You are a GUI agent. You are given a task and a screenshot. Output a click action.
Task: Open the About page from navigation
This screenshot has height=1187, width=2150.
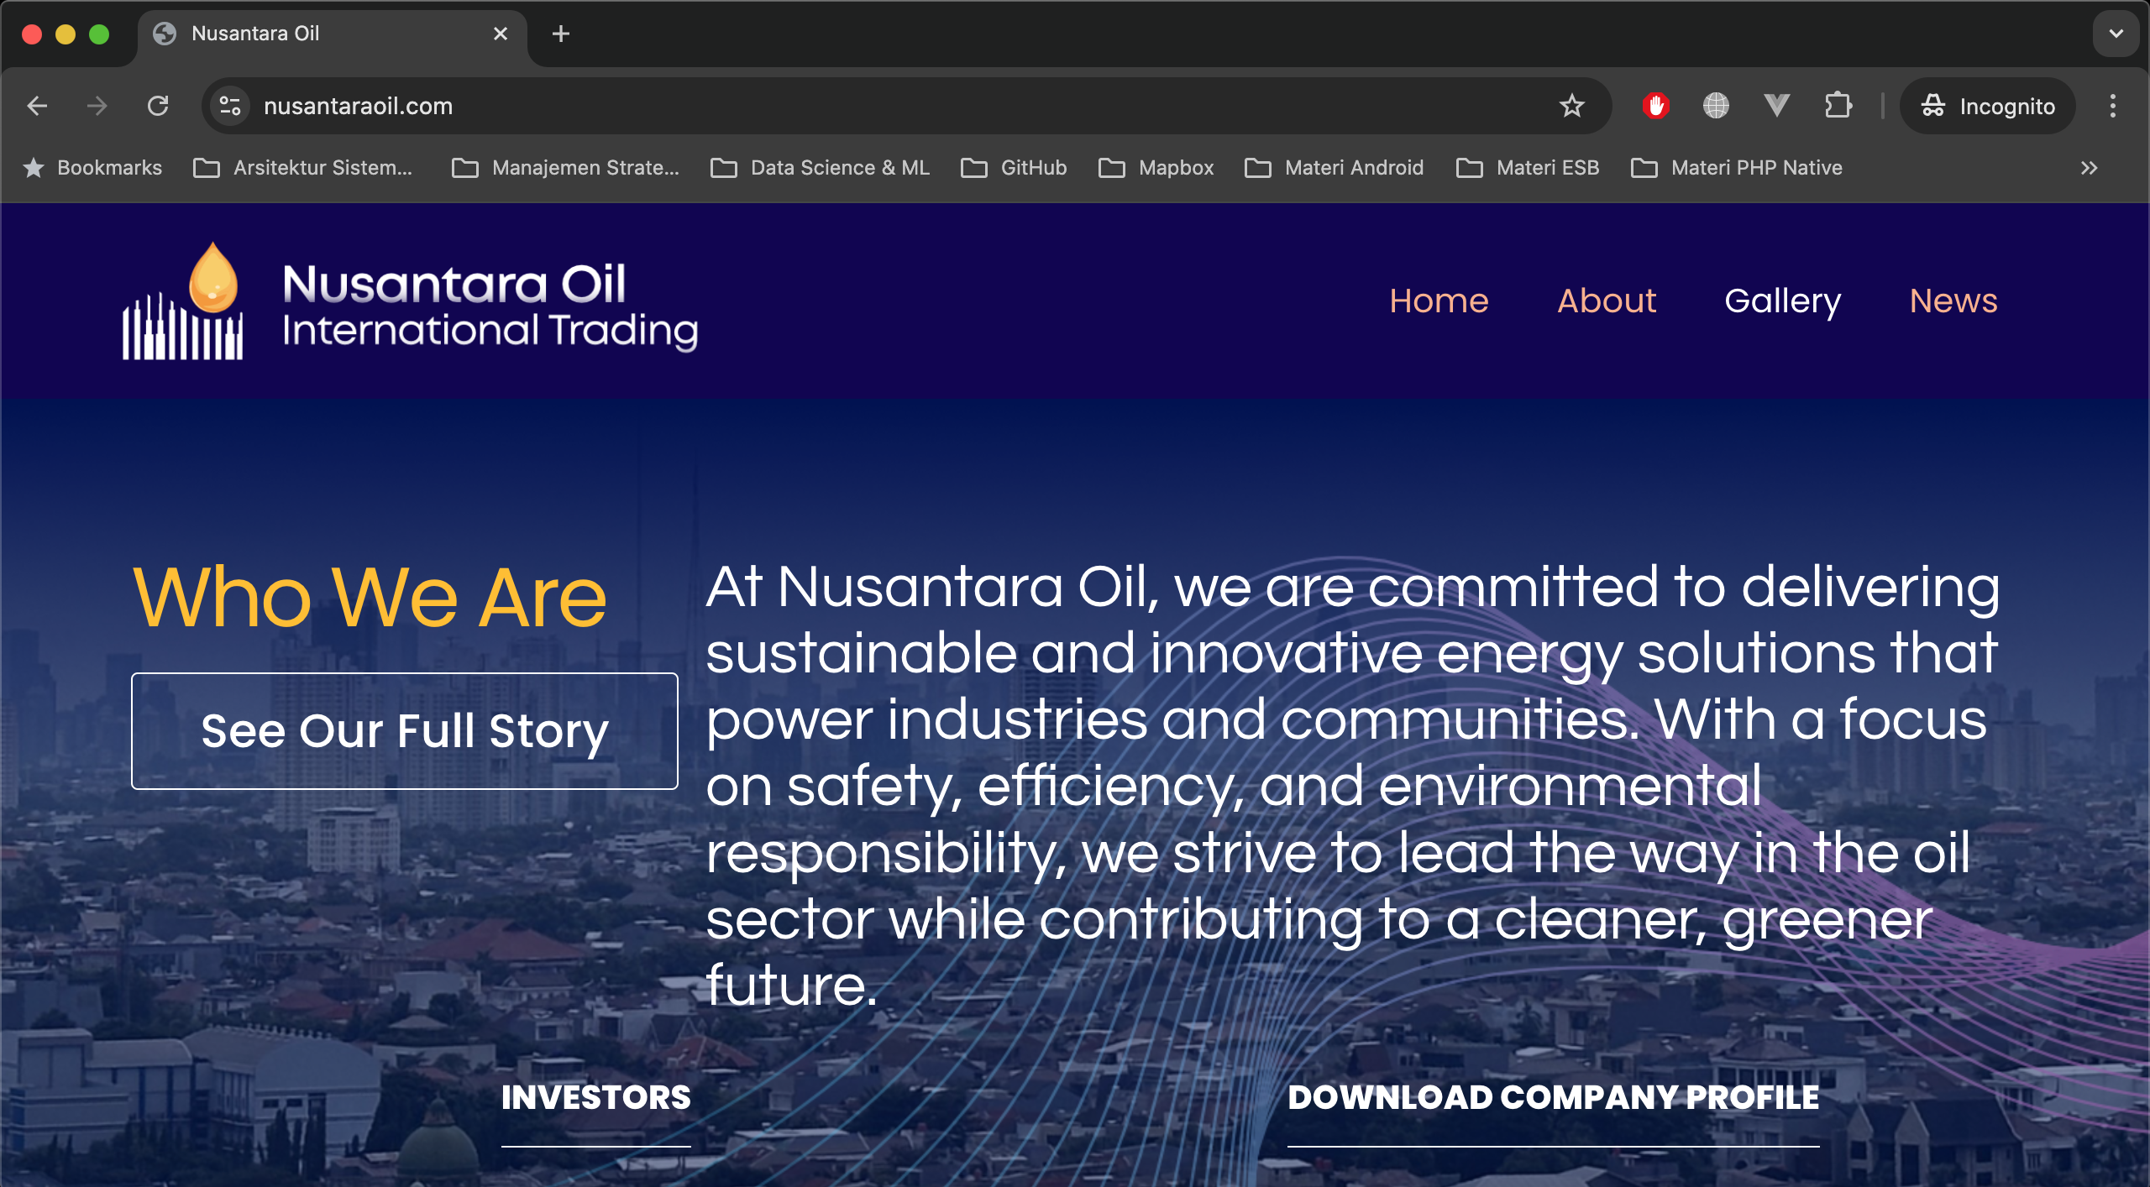tap(1607, 301)
